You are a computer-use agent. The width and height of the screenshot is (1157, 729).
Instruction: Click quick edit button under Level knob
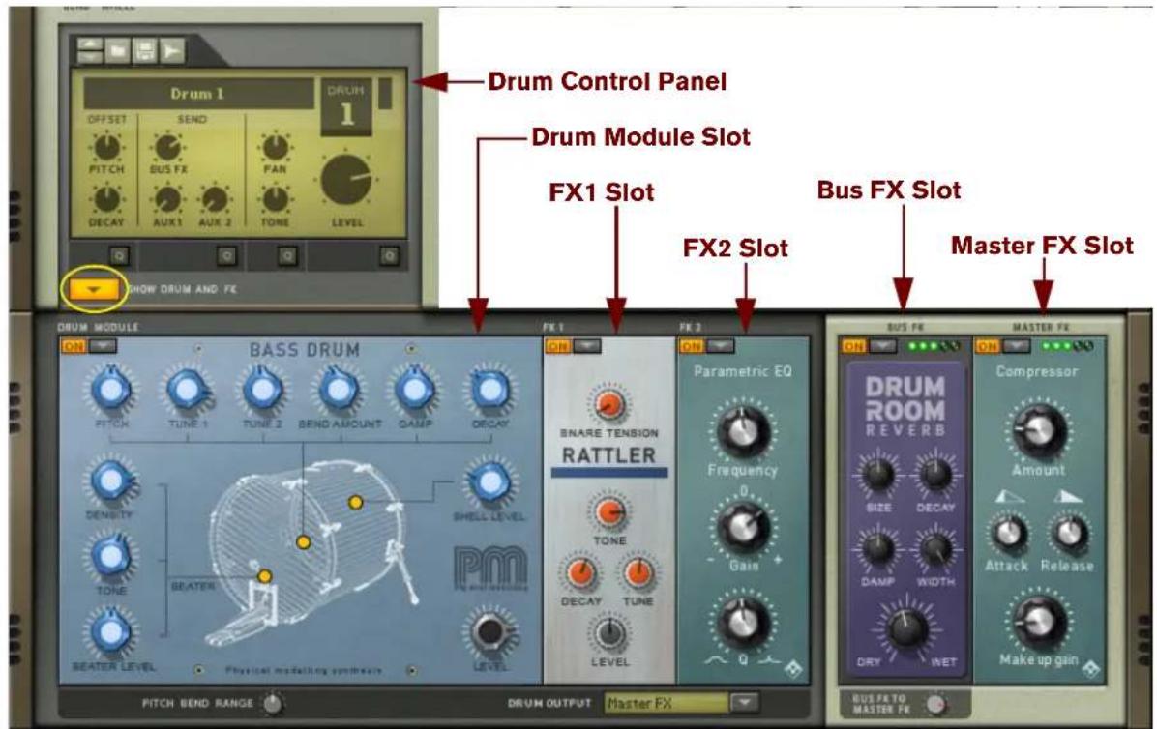click(x=389, y=256)
